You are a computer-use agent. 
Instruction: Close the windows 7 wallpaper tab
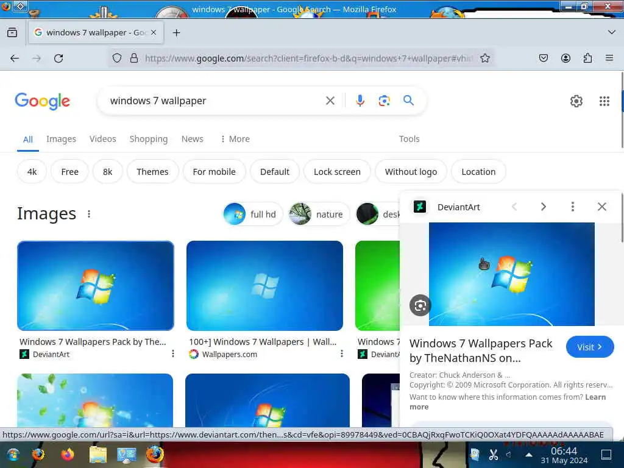click(x=154, y=33)
